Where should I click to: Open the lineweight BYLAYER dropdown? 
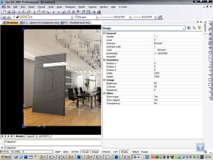click(x=155, y=17)
